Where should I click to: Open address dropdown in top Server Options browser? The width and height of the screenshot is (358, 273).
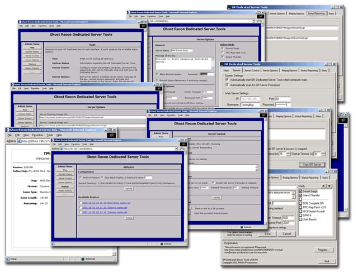click(x=253, y=21)
